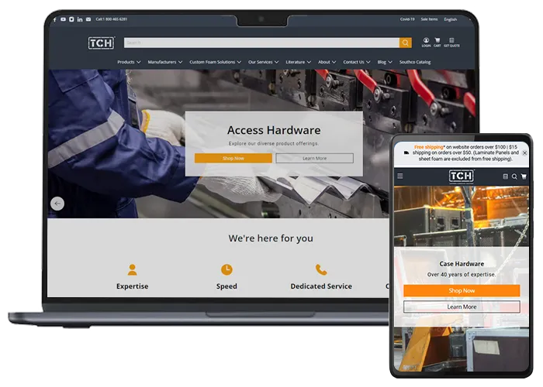Expand the Manufacturers dropdown menu
This screenshot has height=387, width=543.
(x=164, y=62)
